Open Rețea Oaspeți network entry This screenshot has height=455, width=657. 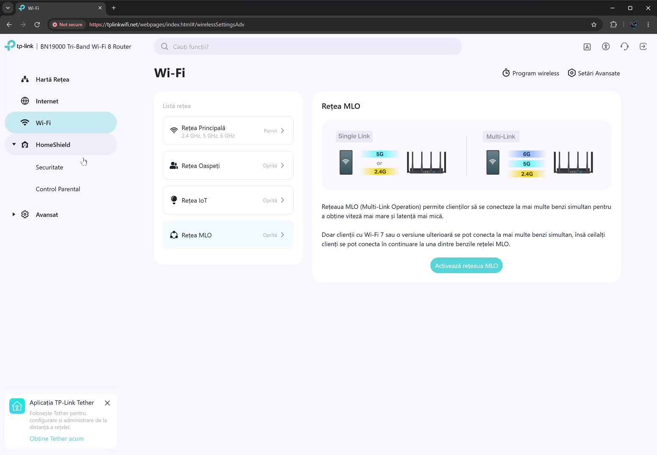(228, 165)
